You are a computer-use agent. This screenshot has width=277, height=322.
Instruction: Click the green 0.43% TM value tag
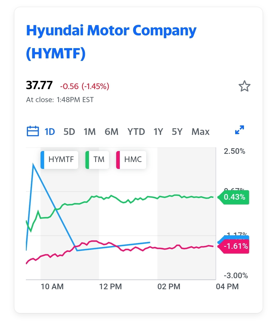pyautogui.click(x=233, y=197)
